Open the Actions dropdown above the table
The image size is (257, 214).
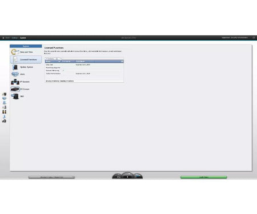coord(50,59)
